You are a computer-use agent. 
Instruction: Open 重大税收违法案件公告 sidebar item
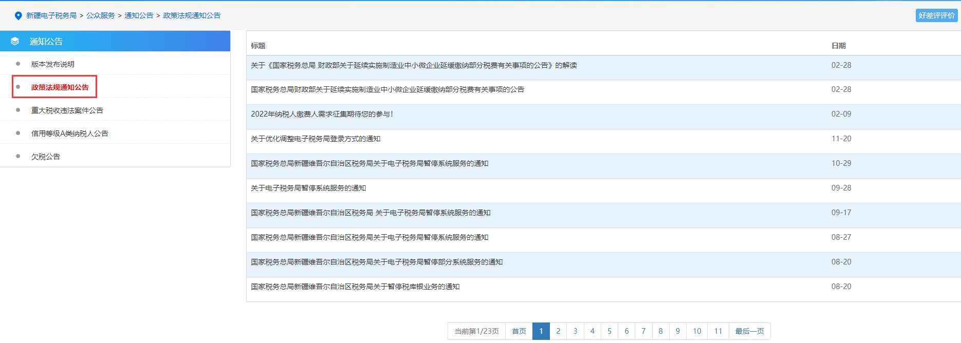point(67,110)
